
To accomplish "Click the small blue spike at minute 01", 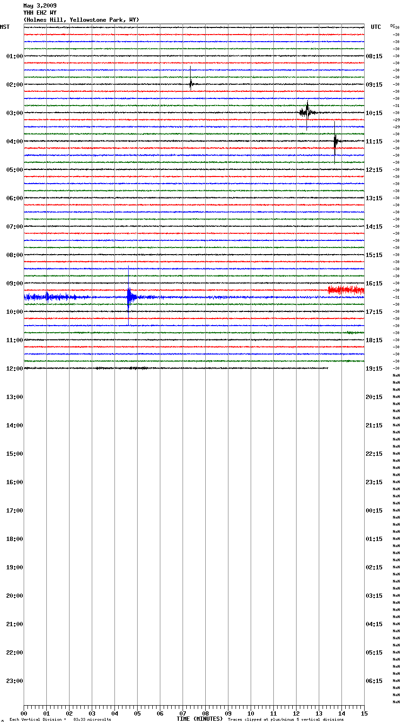I will pyautogui.click(x=47, y=297).
